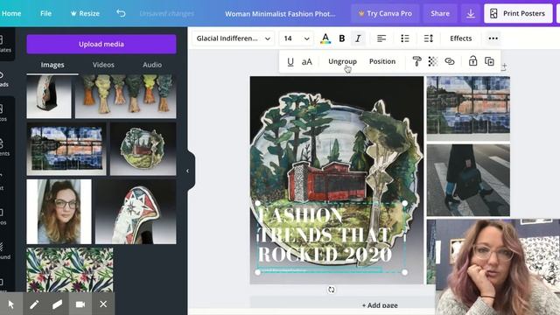Toggle uppercase text aA
The image size is (560, 315).
307,62
